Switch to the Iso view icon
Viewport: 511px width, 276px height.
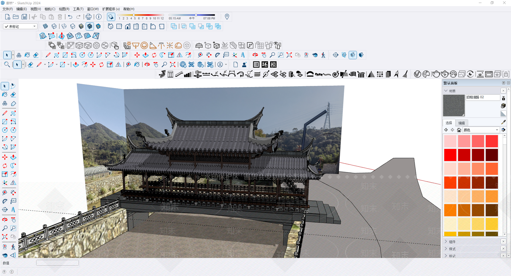pos(111,26)
